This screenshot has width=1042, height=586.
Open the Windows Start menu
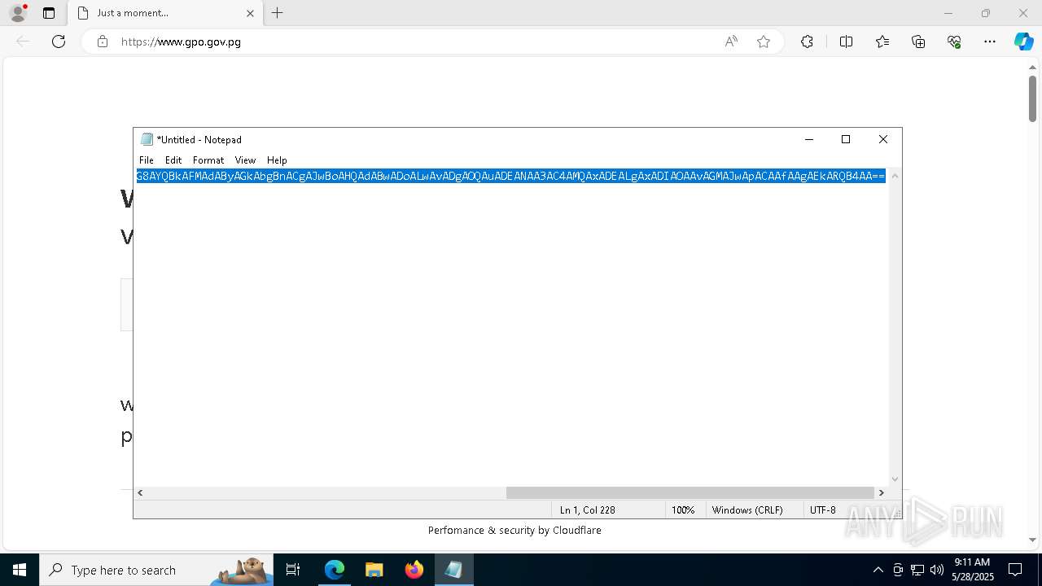click(20, 570)
